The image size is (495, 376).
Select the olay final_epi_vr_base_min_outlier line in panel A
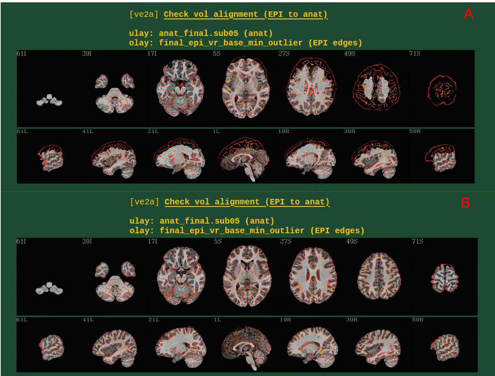tap(246, 43)
